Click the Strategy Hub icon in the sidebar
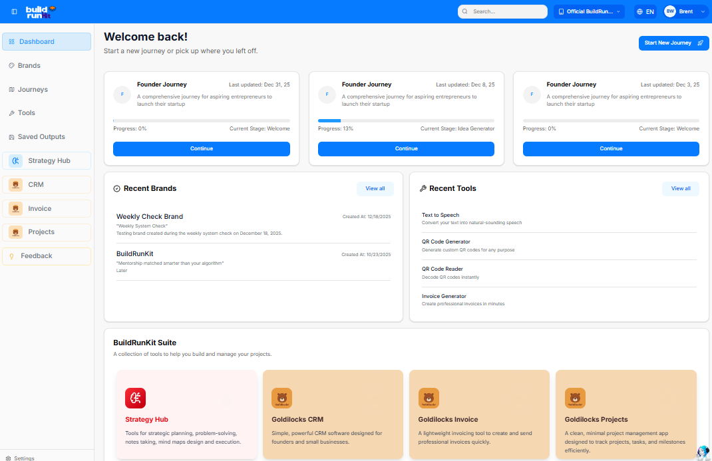Screen dimensions: 712x461 point(15,160)
